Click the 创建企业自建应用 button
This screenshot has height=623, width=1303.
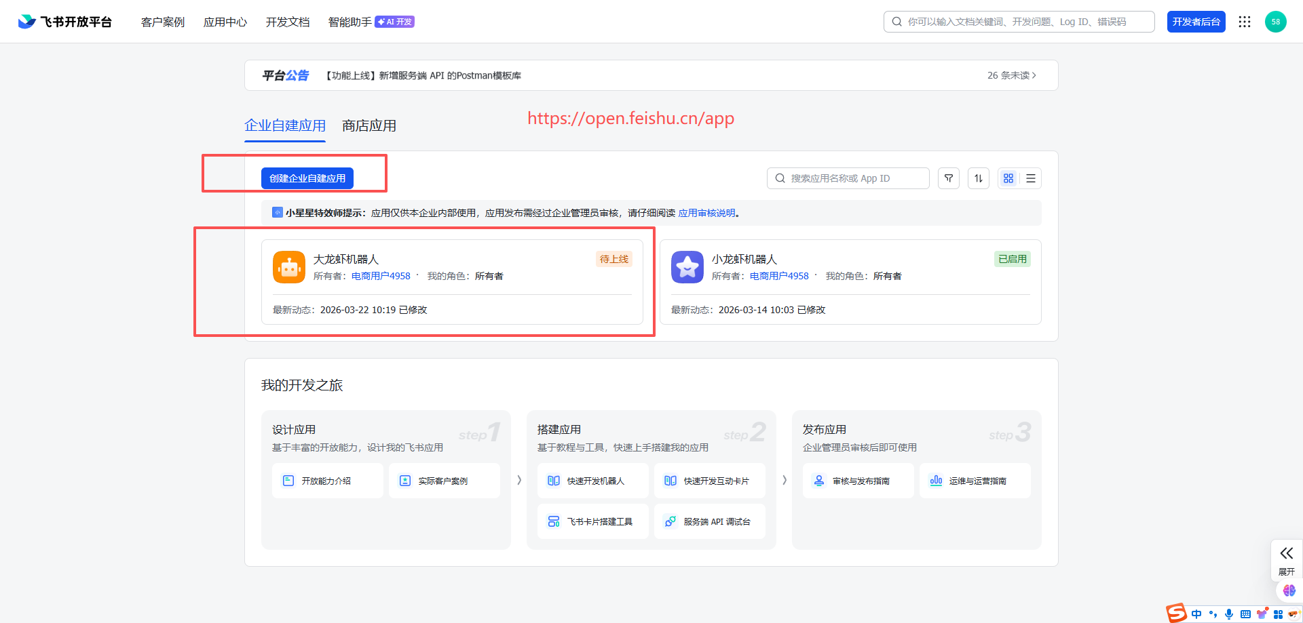point(307,178)
